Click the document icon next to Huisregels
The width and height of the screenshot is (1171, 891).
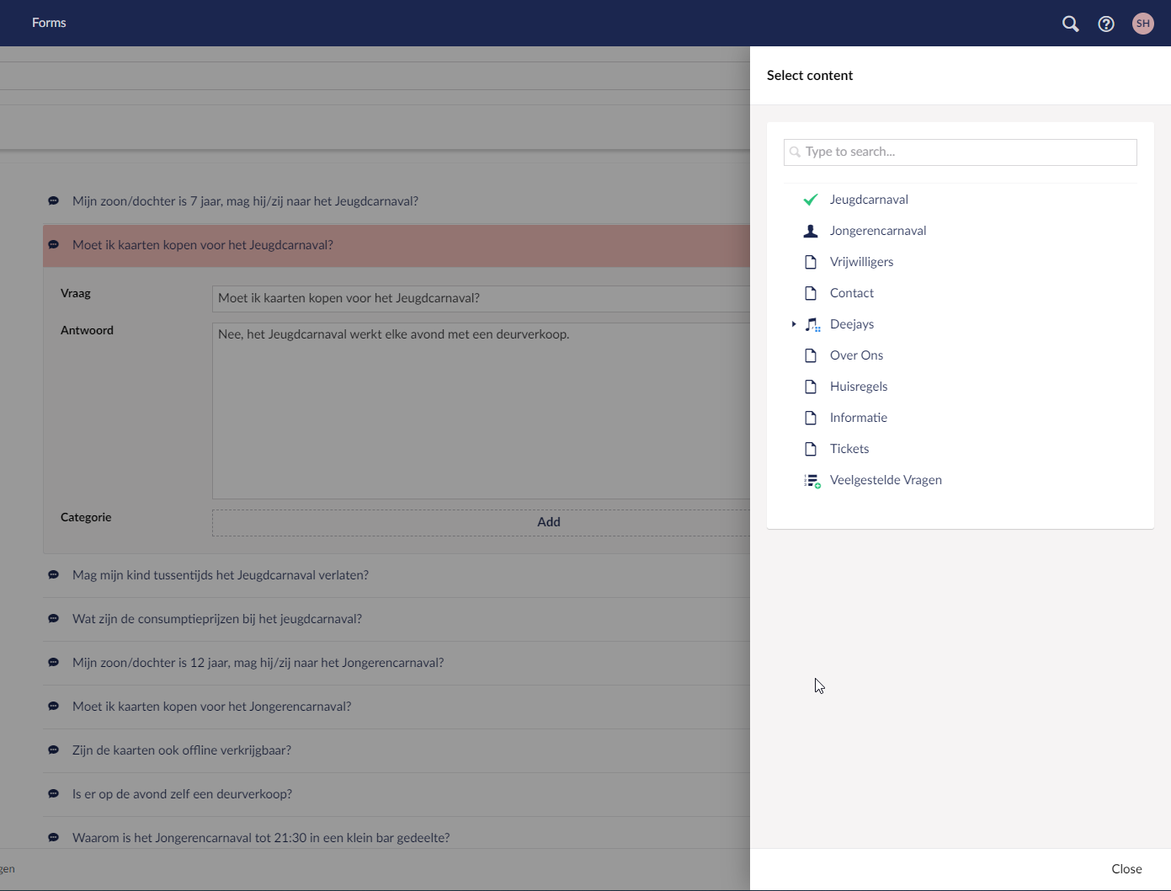pyautogui.click(x=811, y=386)
